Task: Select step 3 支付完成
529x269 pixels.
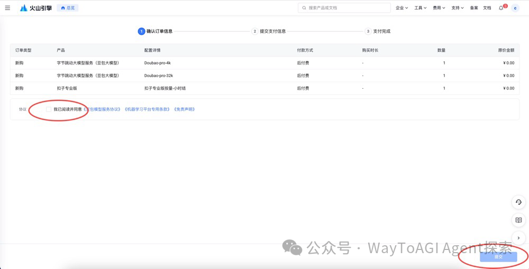Action: (x=378, y=31)
